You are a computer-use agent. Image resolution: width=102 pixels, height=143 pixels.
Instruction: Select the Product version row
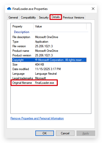pos(49,55)
